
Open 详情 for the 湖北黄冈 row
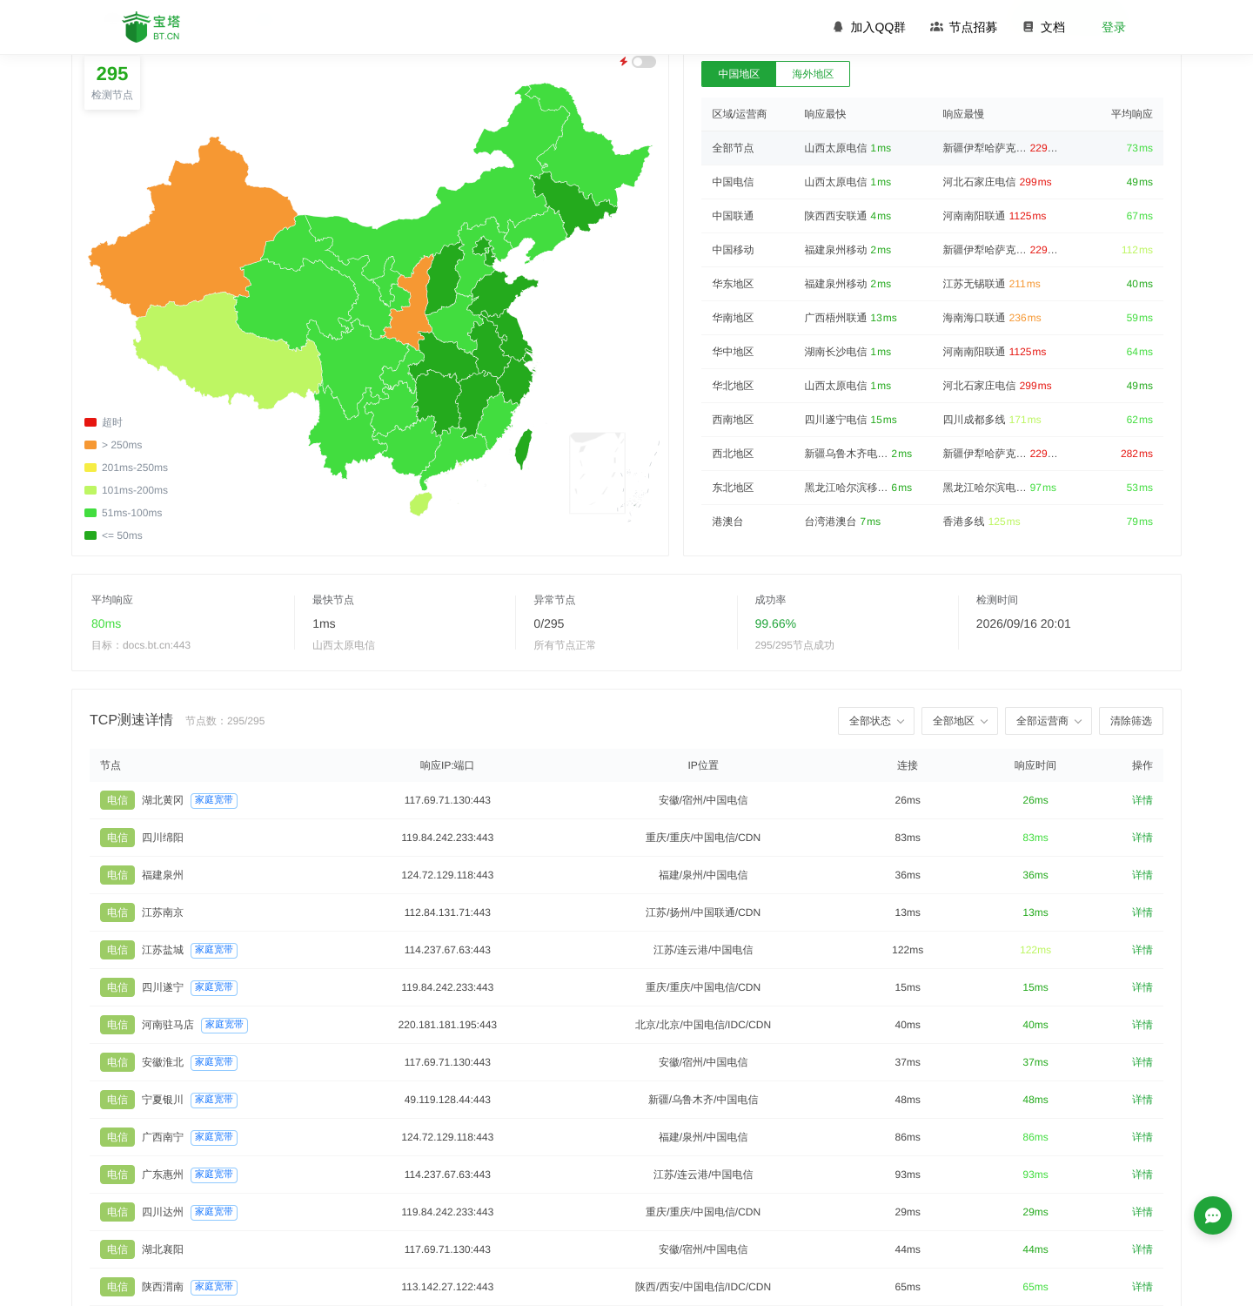(1142, 800)
